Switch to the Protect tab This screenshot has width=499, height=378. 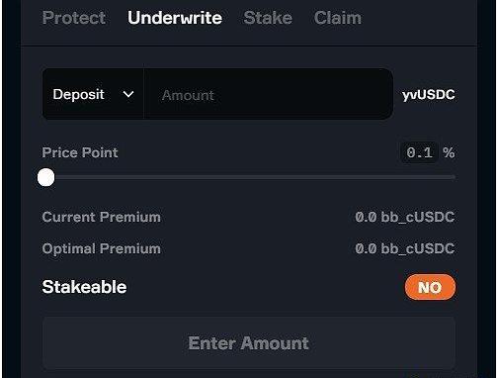[x=74, y=18]
